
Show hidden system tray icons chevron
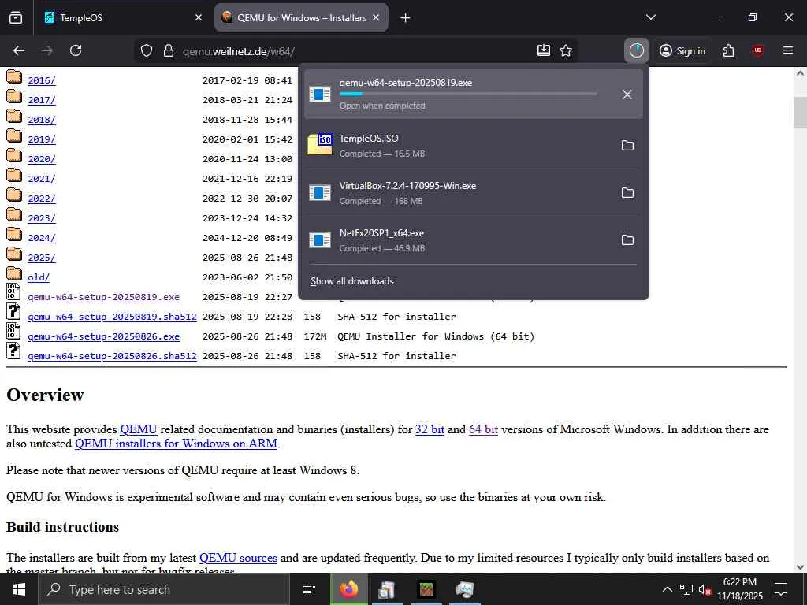(667, 589)
